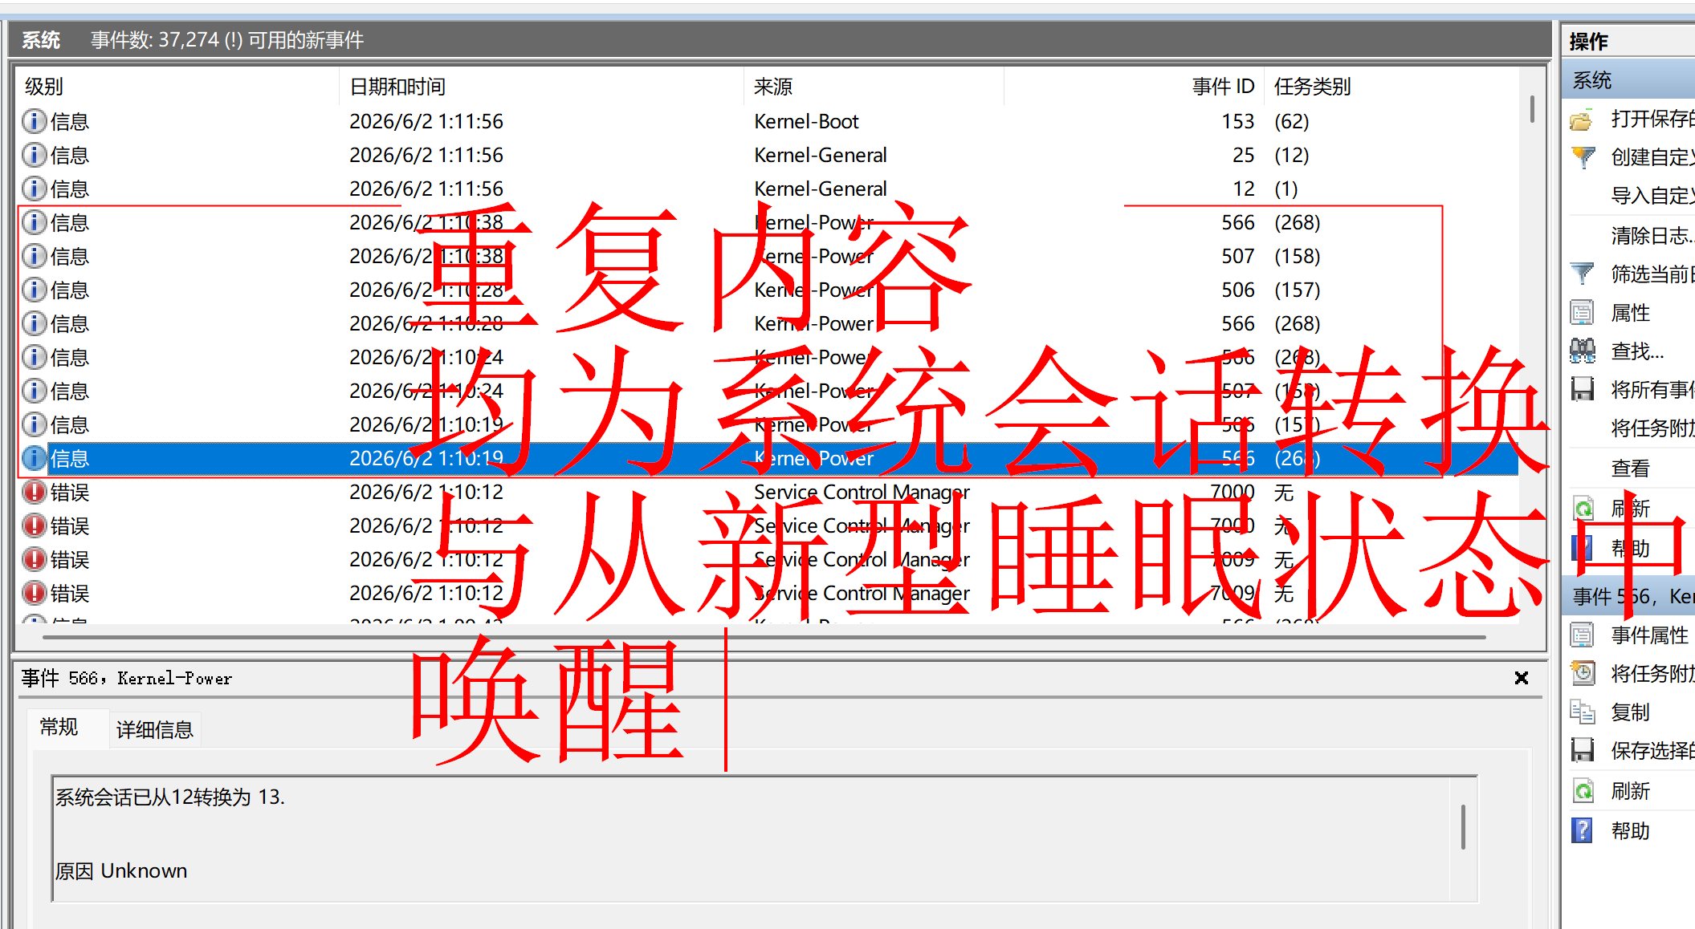Click attach task to event clock icon
This screenshot has width=1695, height=929.
point(1582,674)
